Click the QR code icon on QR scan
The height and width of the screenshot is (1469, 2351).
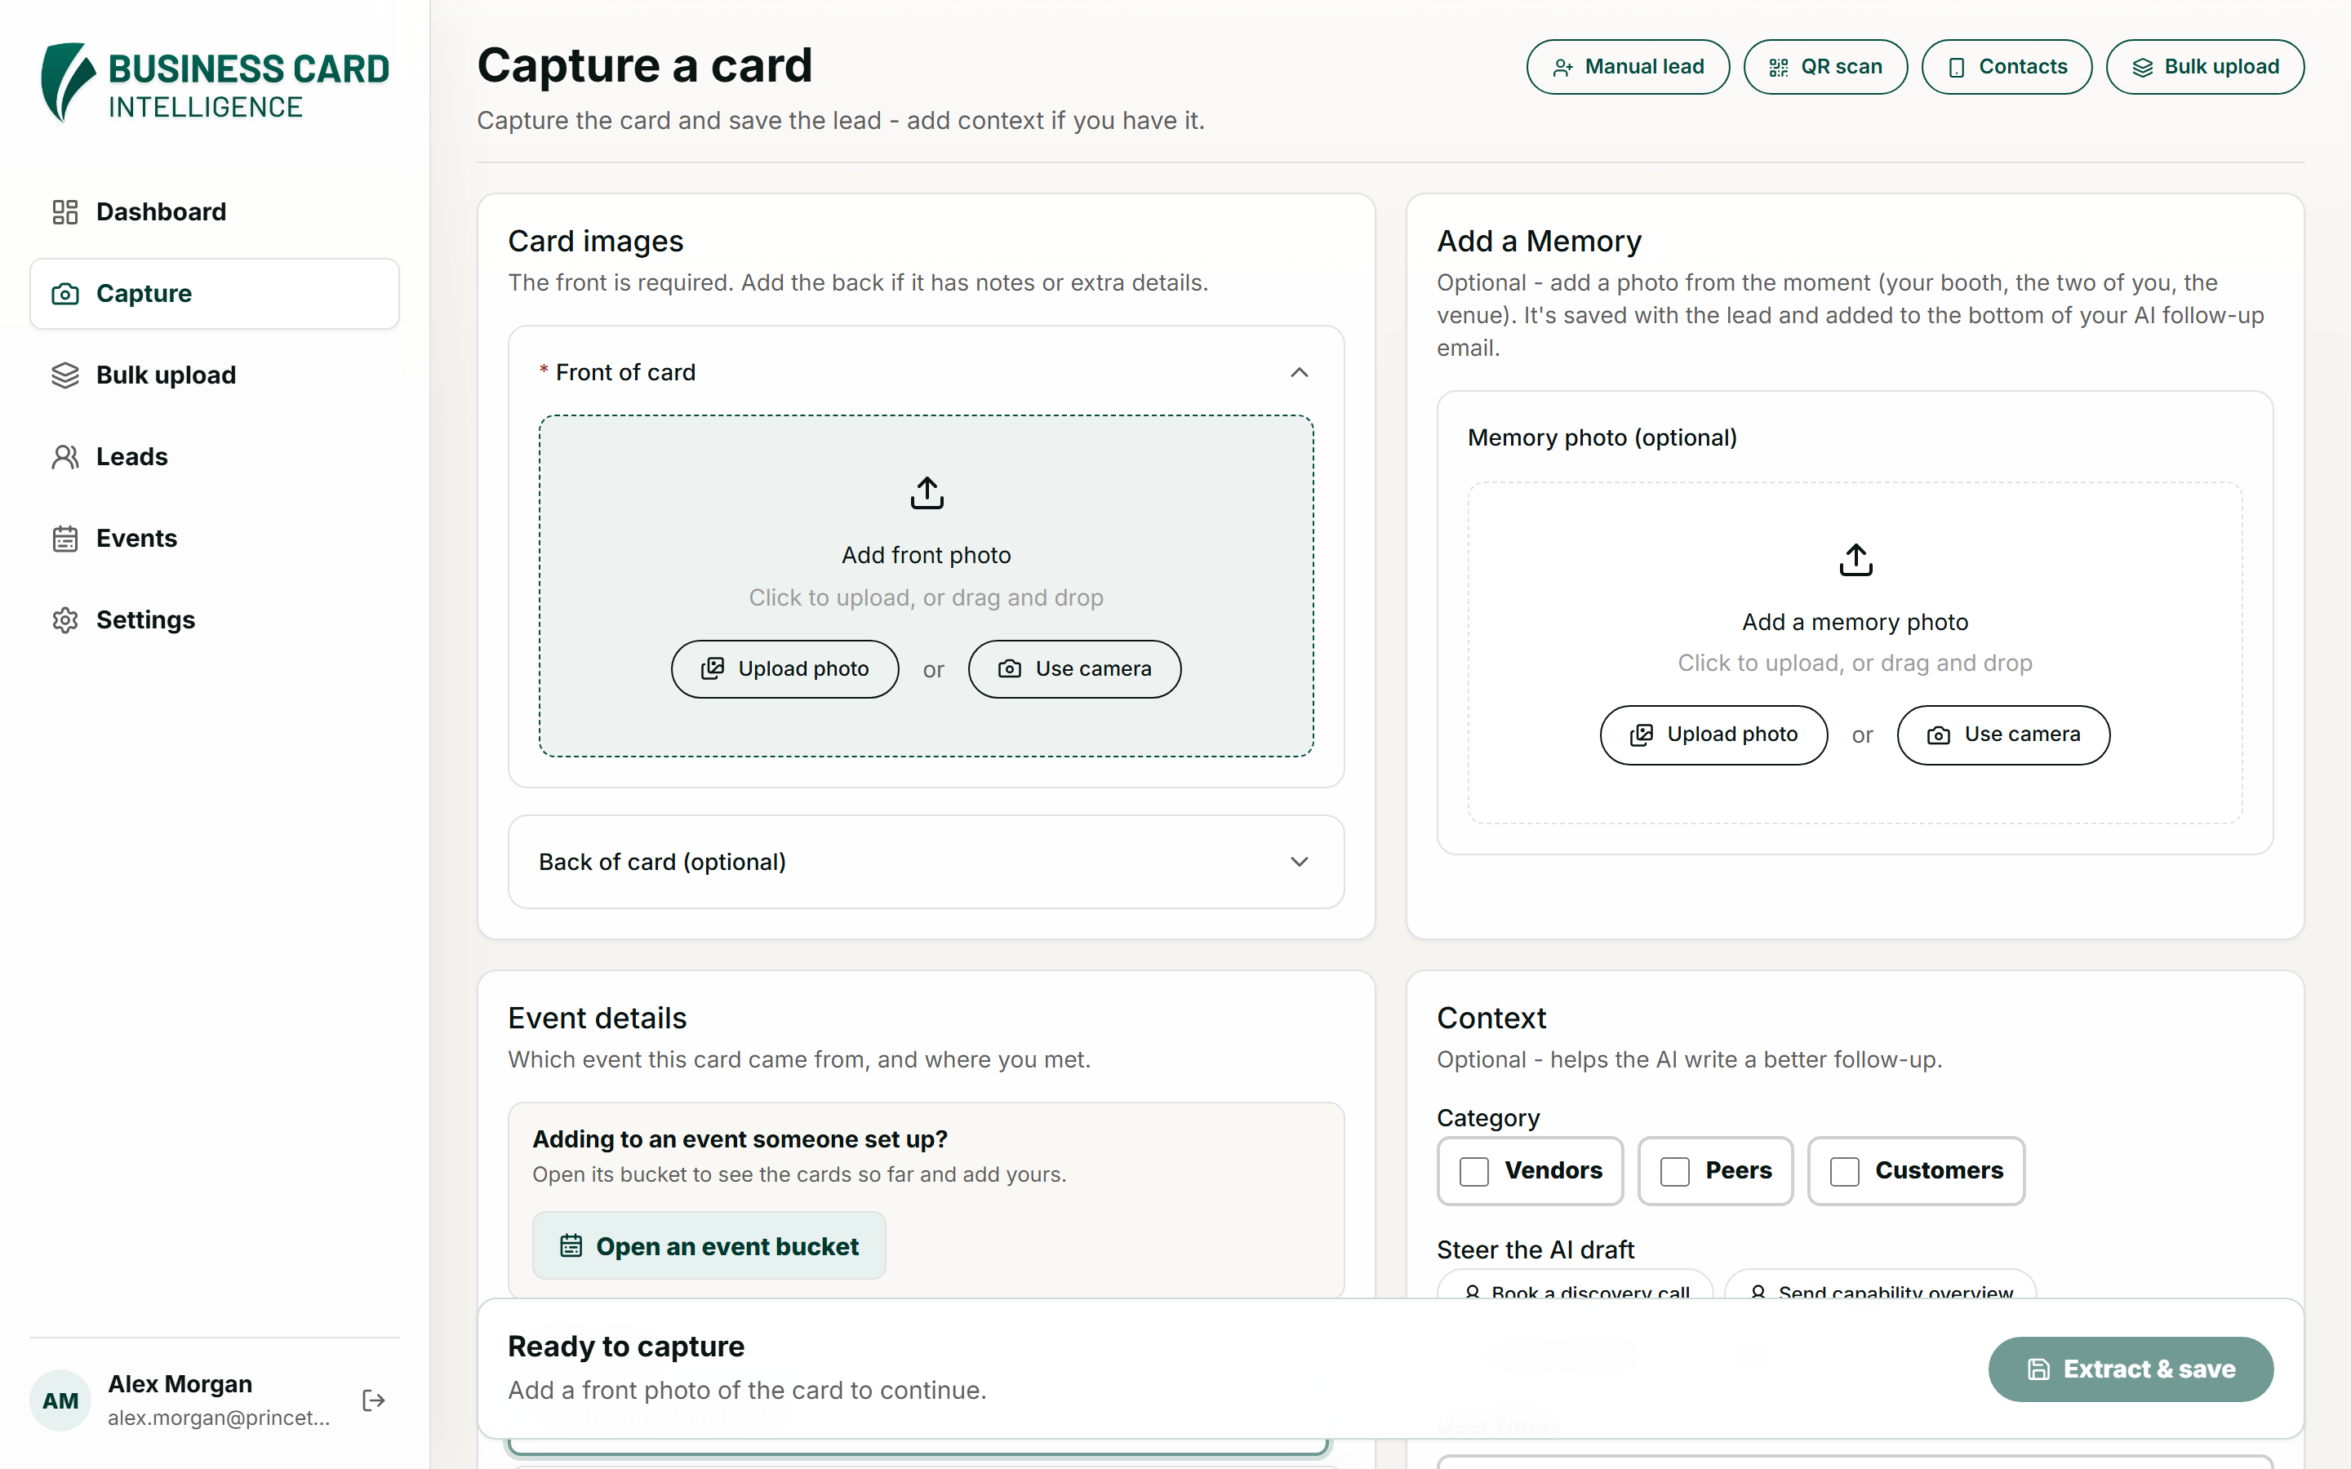pos(1778,67)
